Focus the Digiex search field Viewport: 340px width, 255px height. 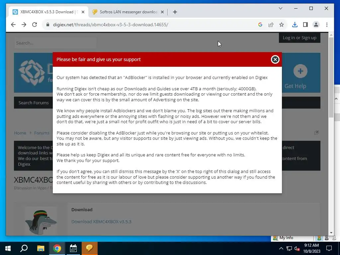(55, 43)
